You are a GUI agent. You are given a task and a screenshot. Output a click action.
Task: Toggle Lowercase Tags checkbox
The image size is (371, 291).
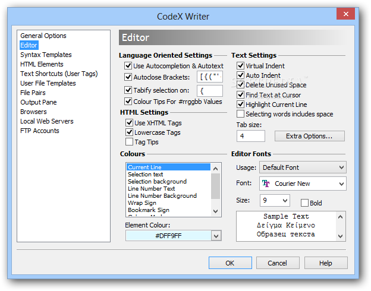[x=129, y=132]
